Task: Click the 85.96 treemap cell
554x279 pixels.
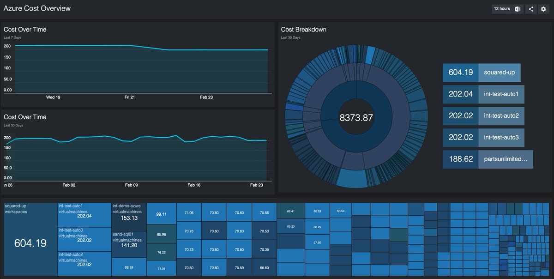Action: point(161,234)
